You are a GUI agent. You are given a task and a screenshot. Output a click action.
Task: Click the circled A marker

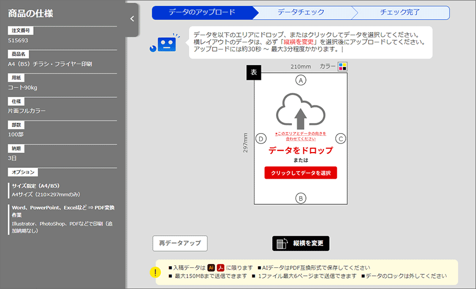pos(300,80)
